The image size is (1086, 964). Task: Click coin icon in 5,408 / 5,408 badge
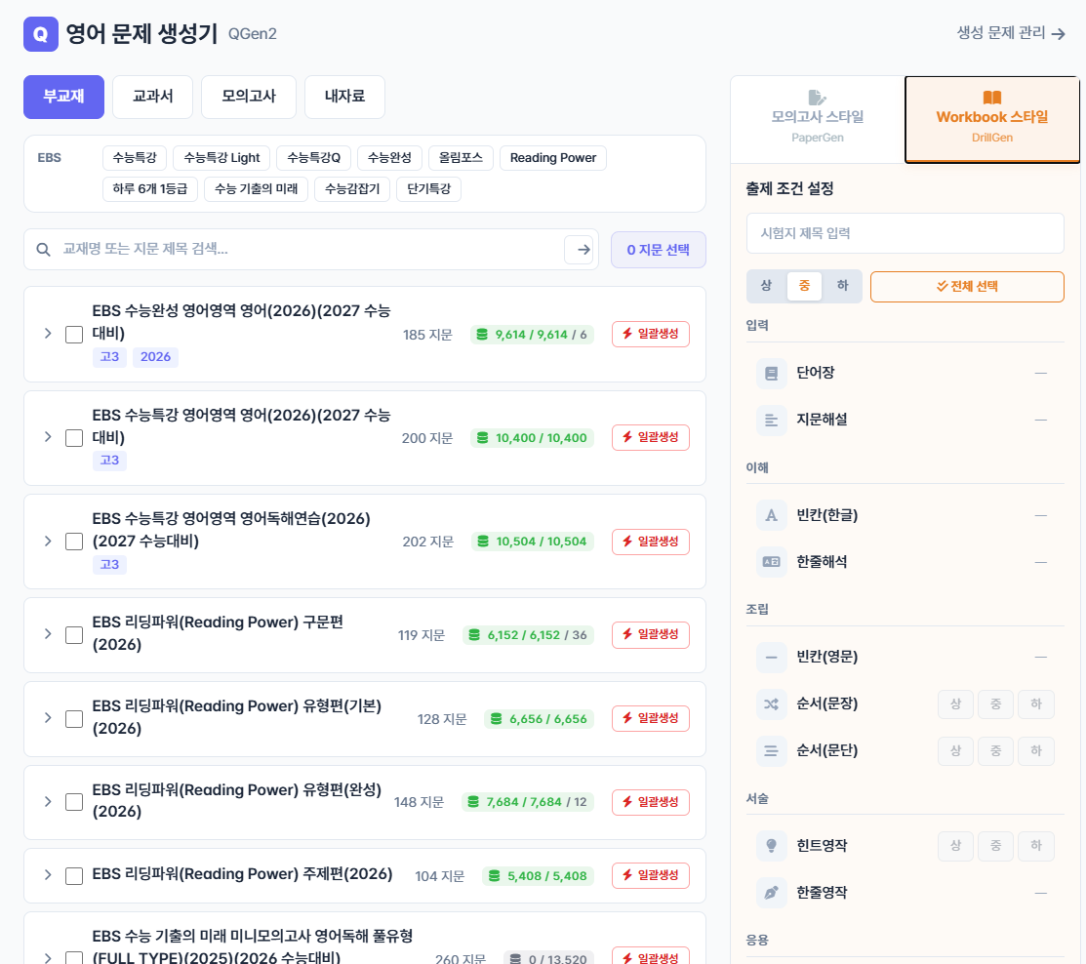pyautogui.click(x=495, y=876)
